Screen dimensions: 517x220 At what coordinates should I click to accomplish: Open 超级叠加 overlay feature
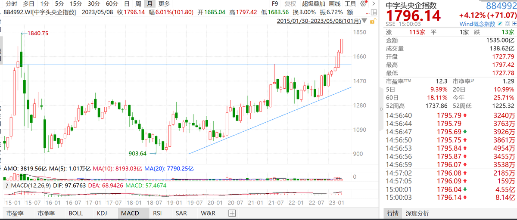[x=313, y=3]
